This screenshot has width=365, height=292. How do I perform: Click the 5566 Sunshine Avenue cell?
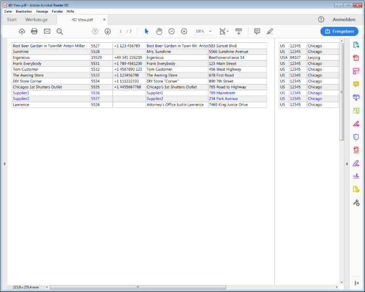coord(238,51)
